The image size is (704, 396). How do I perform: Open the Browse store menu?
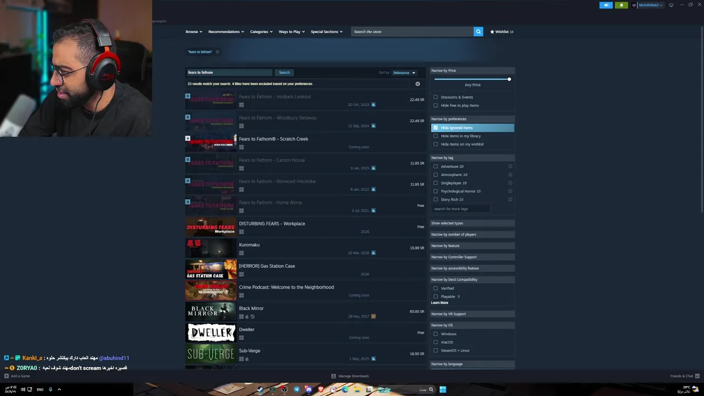[194, 31]
